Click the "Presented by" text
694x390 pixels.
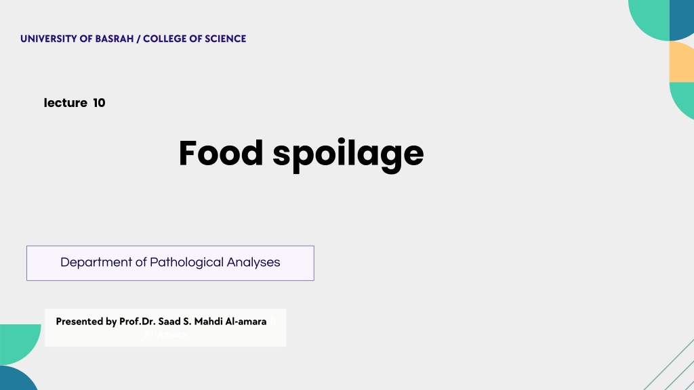86,322
